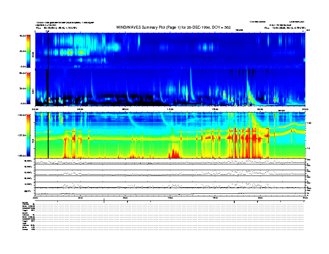
Task: Click the middle RAD1 color scale bar
Action: [x=28, y=88]
